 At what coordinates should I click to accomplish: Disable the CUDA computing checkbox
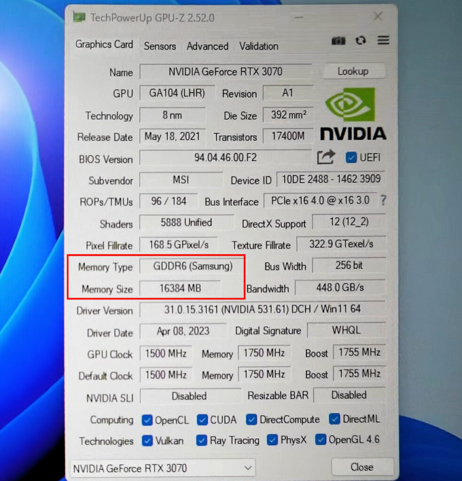[x=202, y=419]
